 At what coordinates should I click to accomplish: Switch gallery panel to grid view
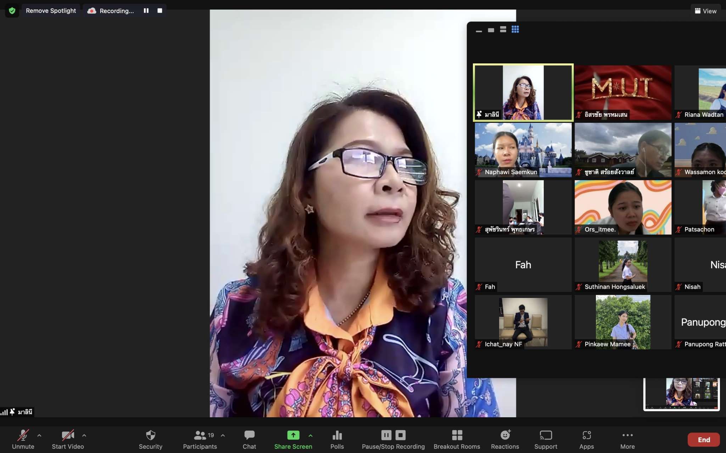click(x=515, y=29)
